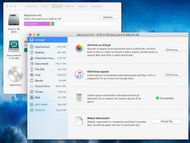Viewport: 190px width, 143px height.
Task: Click the Macintosh HD disk icon
Action: point(14,20)
